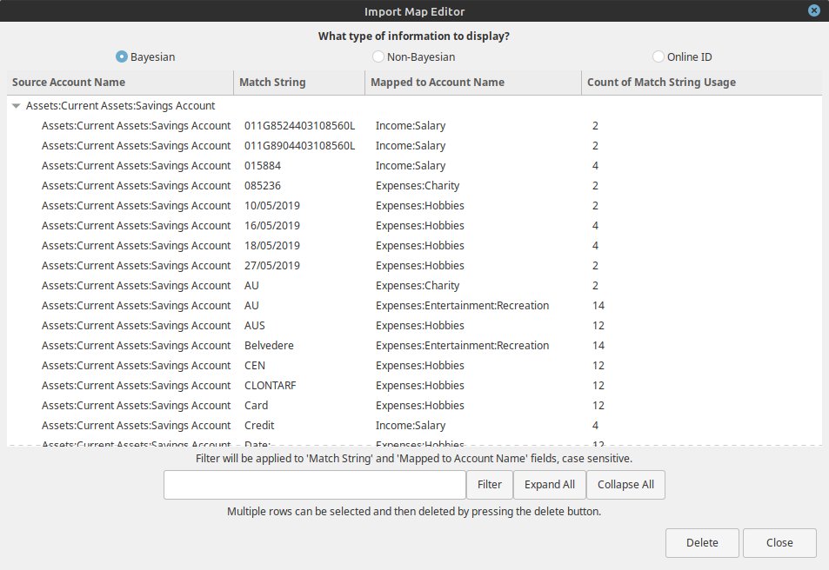Screen dimensions: 829x570
Task: Click the Filter button
Action: [x=490, y=485]
